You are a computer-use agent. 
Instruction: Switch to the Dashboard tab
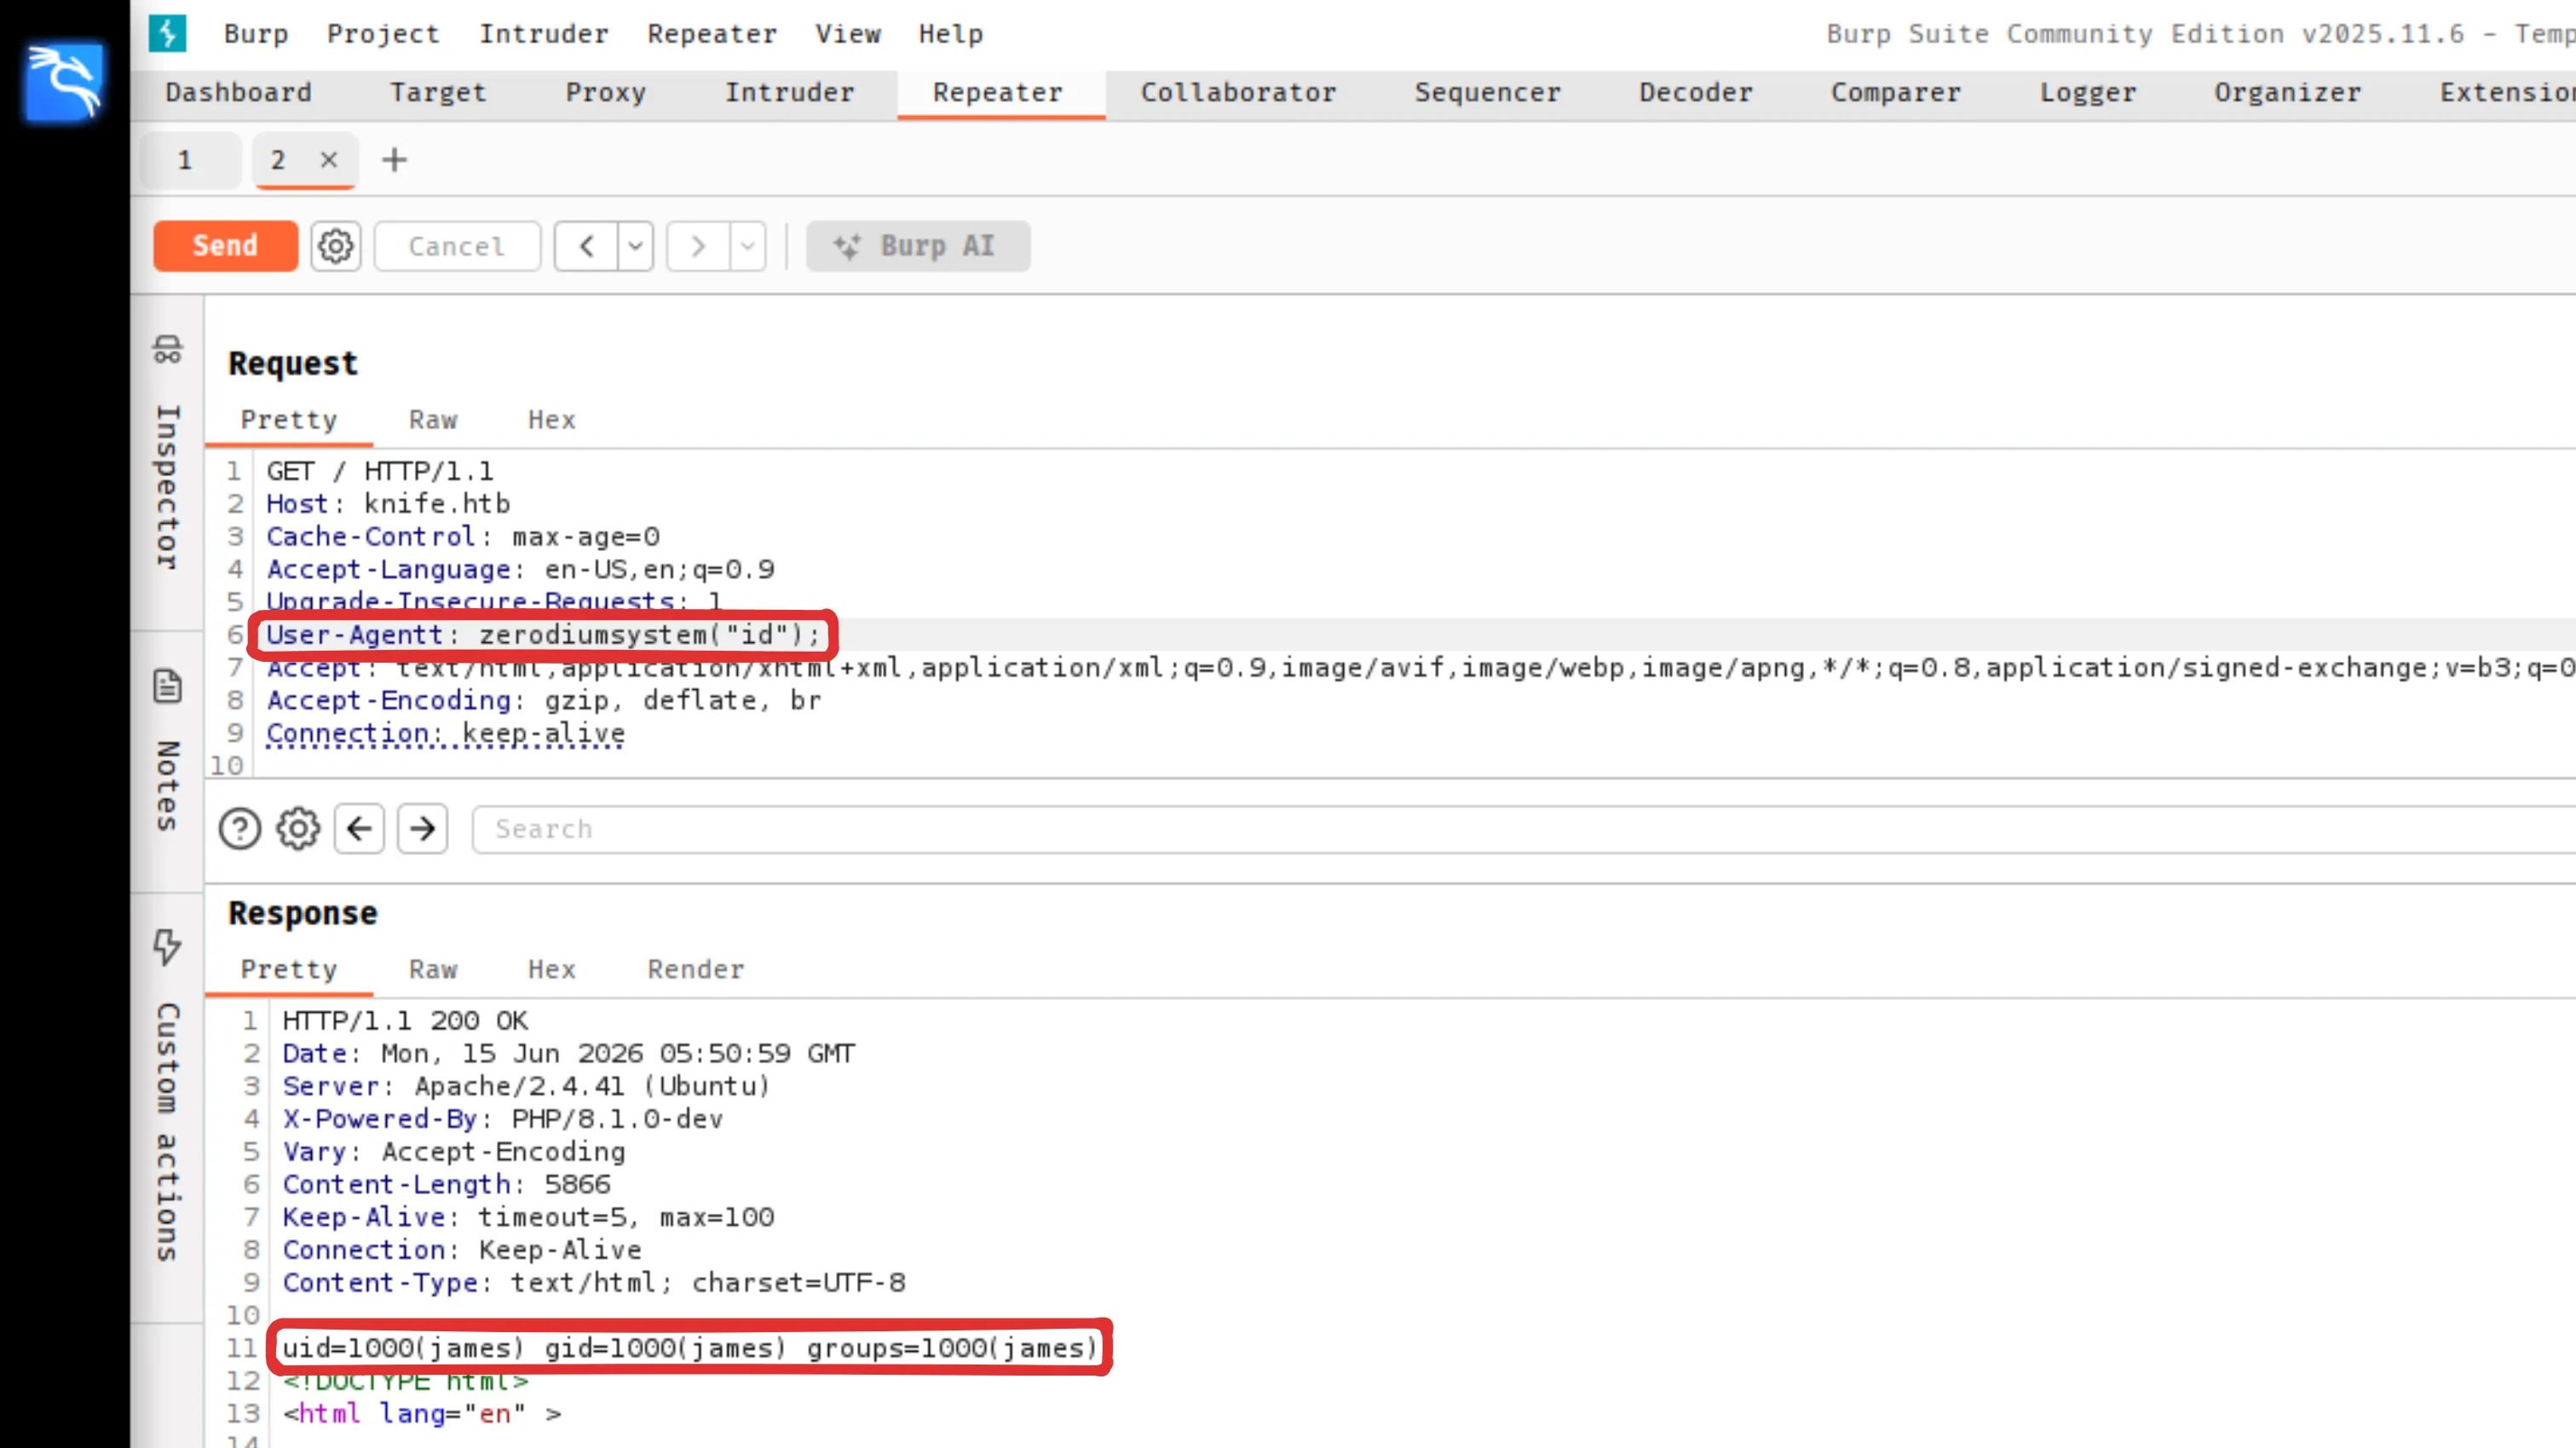[x=239, y=93]
